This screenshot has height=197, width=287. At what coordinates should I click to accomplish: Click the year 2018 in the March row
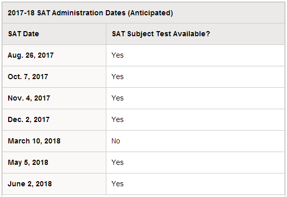click(52, 141)
